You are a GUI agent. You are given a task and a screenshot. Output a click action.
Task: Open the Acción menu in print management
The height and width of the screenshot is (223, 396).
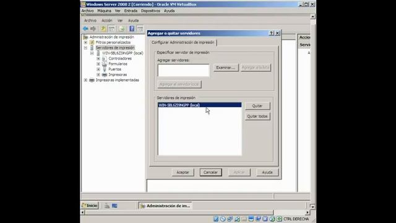click(107, 20)
